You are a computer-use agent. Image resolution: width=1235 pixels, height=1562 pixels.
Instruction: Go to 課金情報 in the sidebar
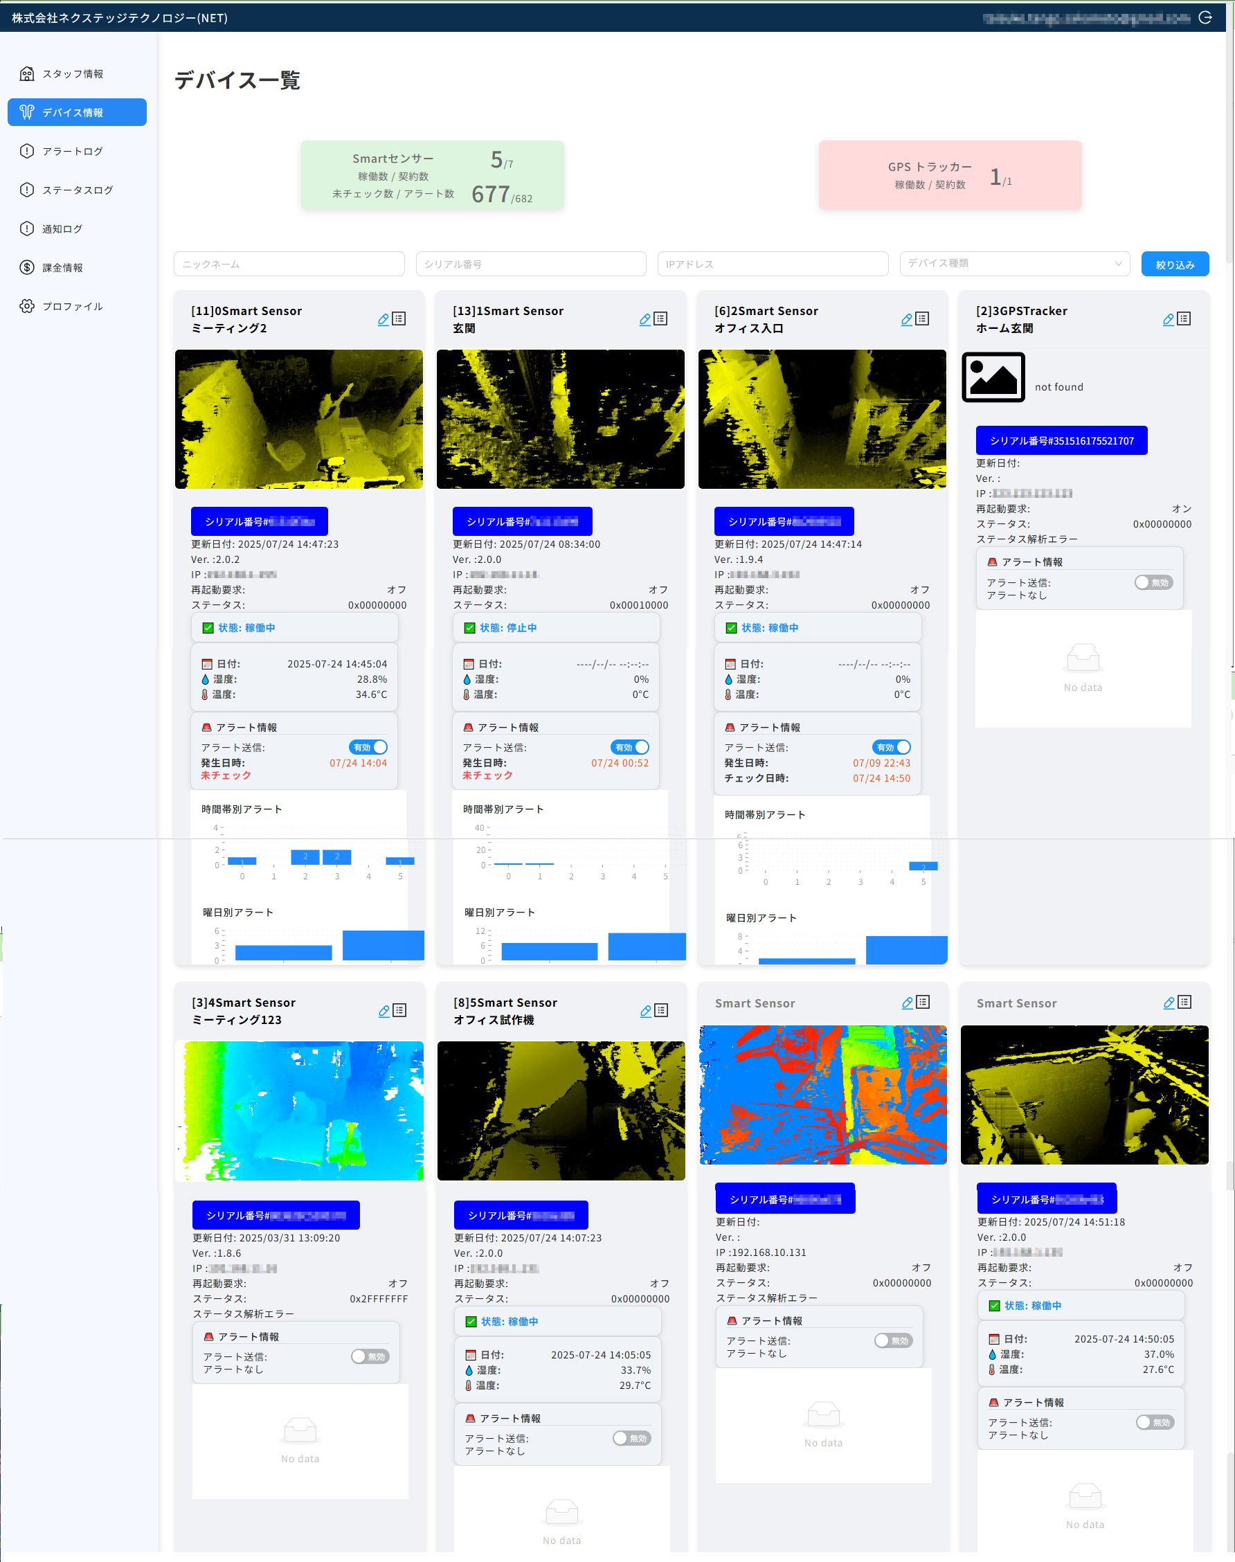click(63, 267)
